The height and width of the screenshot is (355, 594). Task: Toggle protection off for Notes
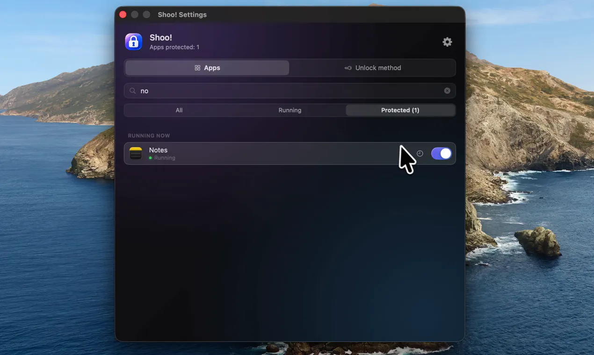pyautogui.click(x=441, y=153)
